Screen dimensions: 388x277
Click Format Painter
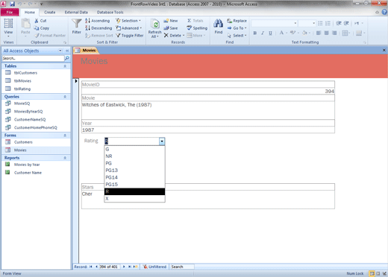pos(50,36)
